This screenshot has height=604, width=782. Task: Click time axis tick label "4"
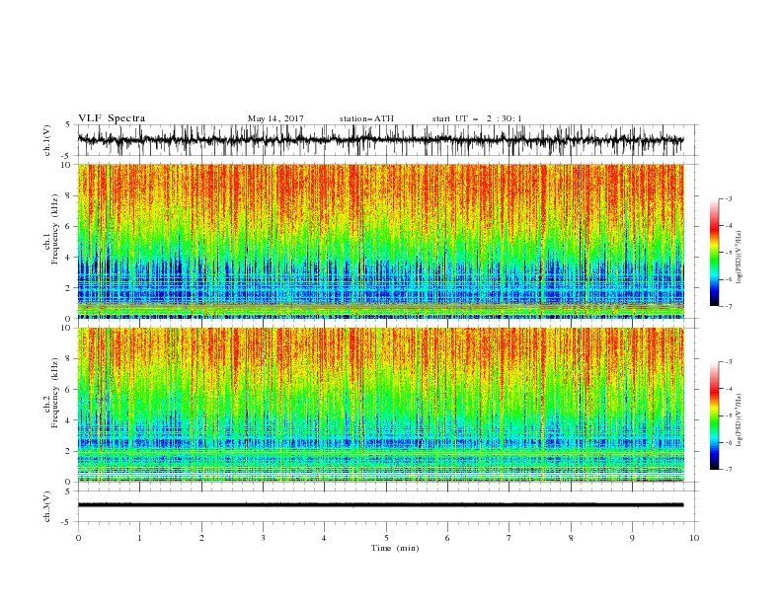(x=324, y=538)
